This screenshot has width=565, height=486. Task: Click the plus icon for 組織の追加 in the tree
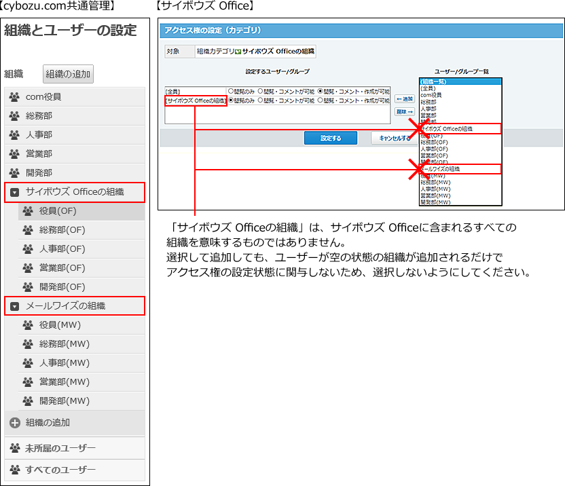click(x=15, y=423)
